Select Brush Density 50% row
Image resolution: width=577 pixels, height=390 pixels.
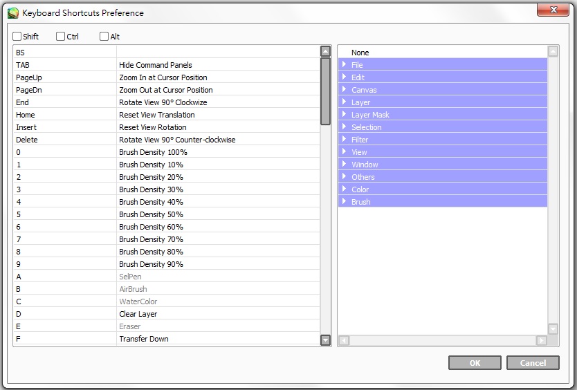pos(167,214)
